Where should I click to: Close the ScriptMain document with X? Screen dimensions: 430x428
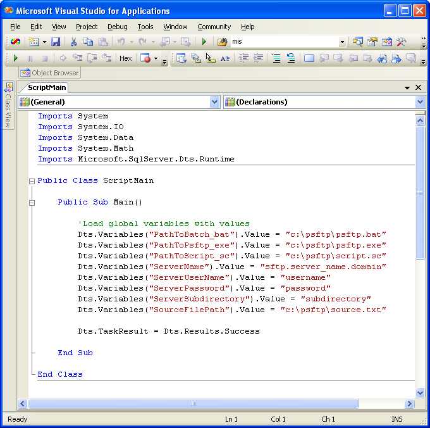tap(418, 87)
